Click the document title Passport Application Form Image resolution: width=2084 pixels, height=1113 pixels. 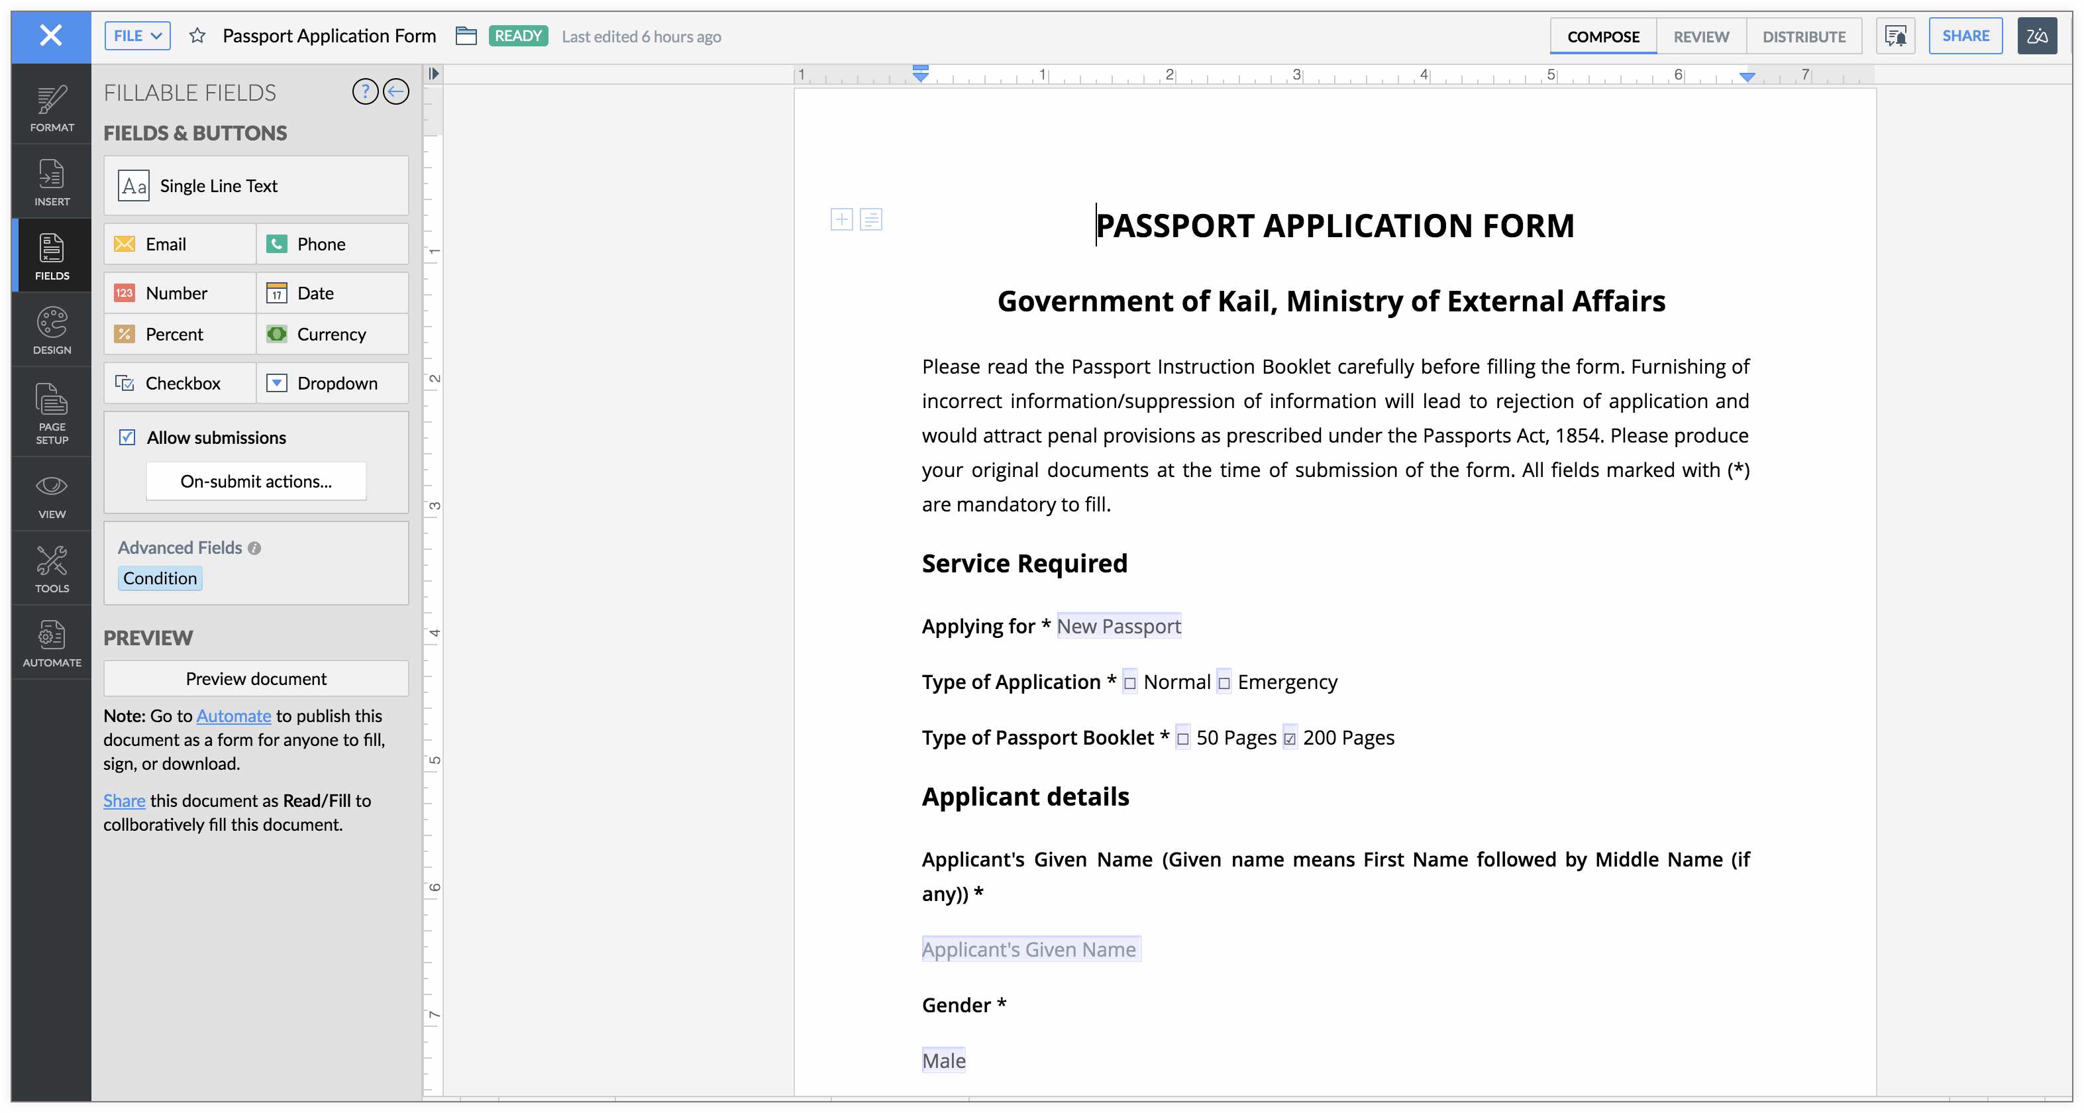329,36
